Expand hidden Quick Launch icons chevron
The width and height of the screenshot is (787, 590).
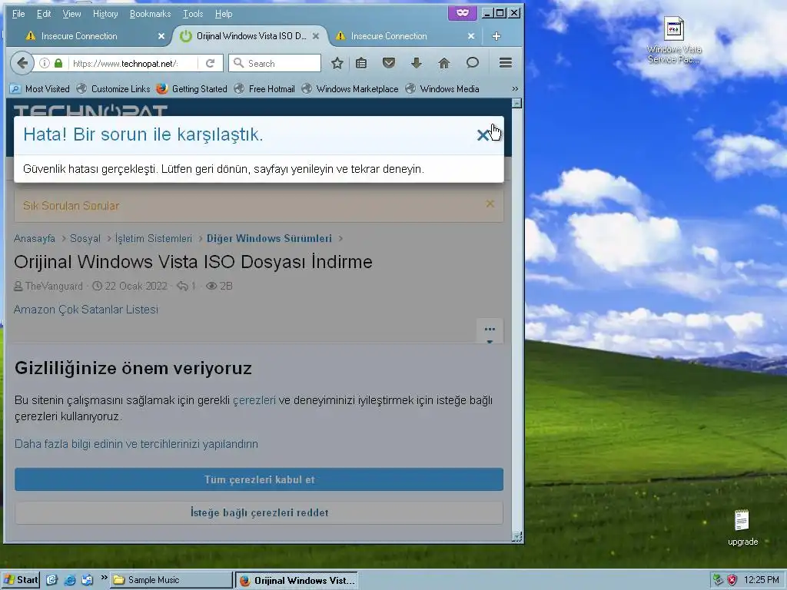104,578
